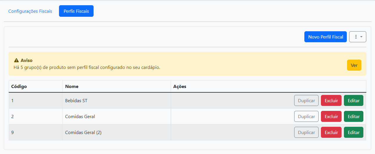The image size is (375, 154).
Task: Click the Código column header
Action: (19, 87)
